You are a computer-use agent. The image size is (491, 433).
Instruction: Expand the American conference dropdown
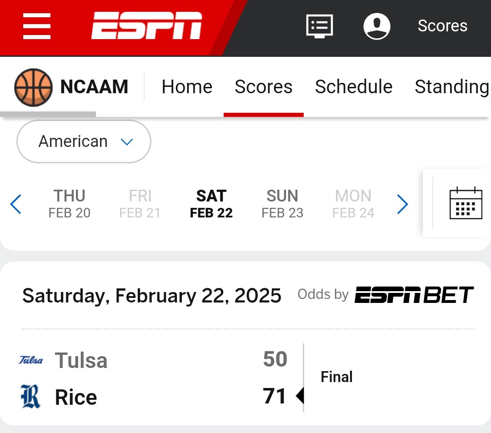point(84,141)
